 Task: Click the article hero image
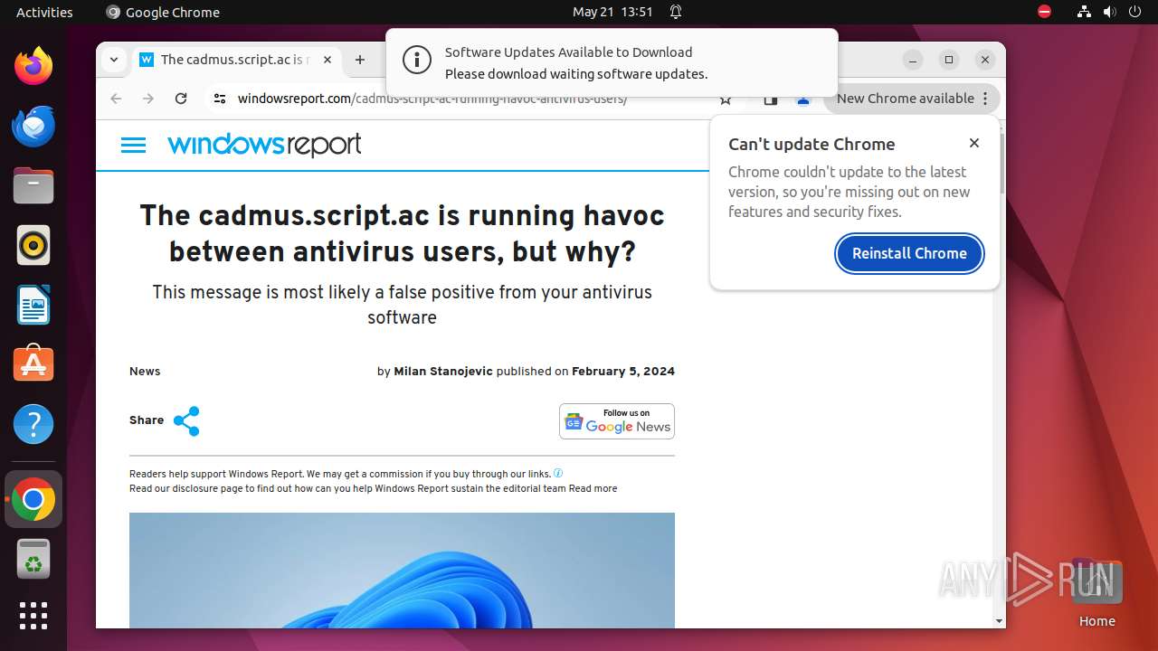(402, 571)
